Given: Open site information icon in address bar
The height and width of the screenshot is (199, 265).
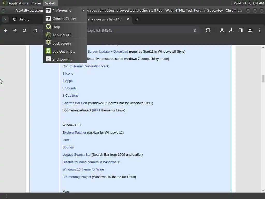Looking at the screenshot, I should coord(35,30).
